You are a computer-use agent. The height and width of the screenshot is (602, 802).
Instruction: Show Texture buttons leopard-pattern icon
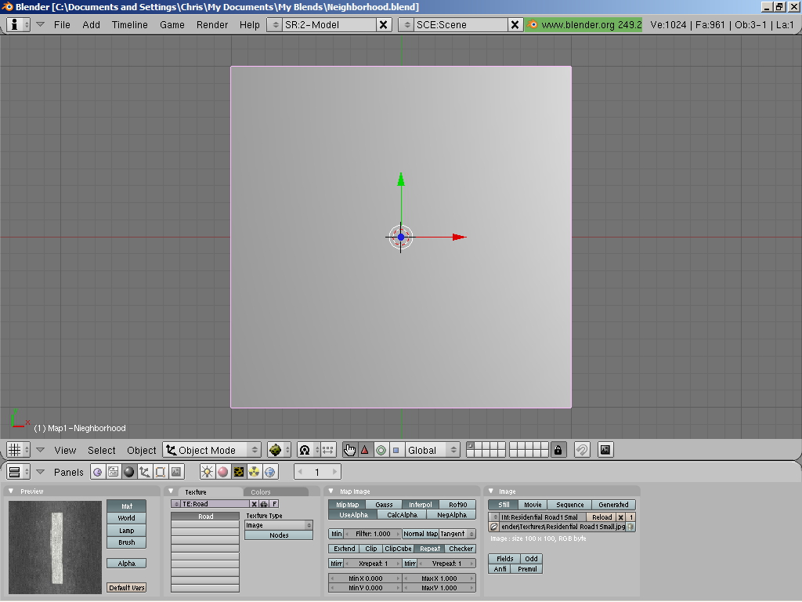(239, 472)
